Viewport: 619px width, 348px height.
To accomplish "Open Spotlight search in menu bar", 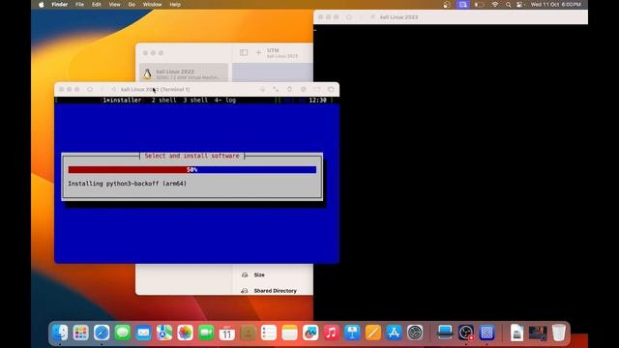I will tap(508, 5).
